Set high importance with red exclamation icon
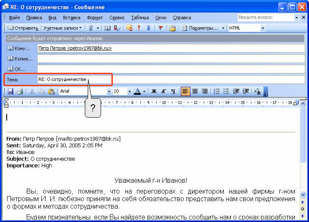 pyautogui.click(x=139, y=28)
